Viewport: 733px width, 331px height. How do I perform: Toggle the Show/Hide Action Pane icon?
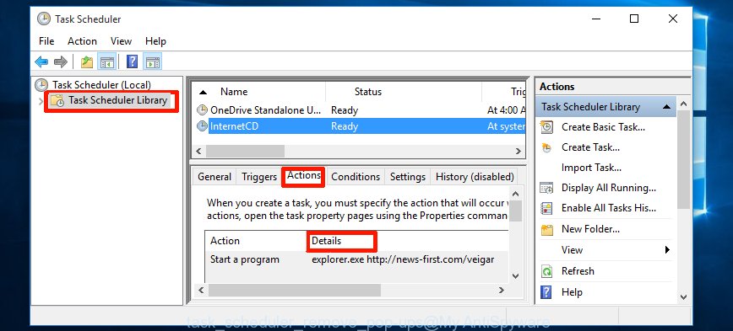pos(153,61)
